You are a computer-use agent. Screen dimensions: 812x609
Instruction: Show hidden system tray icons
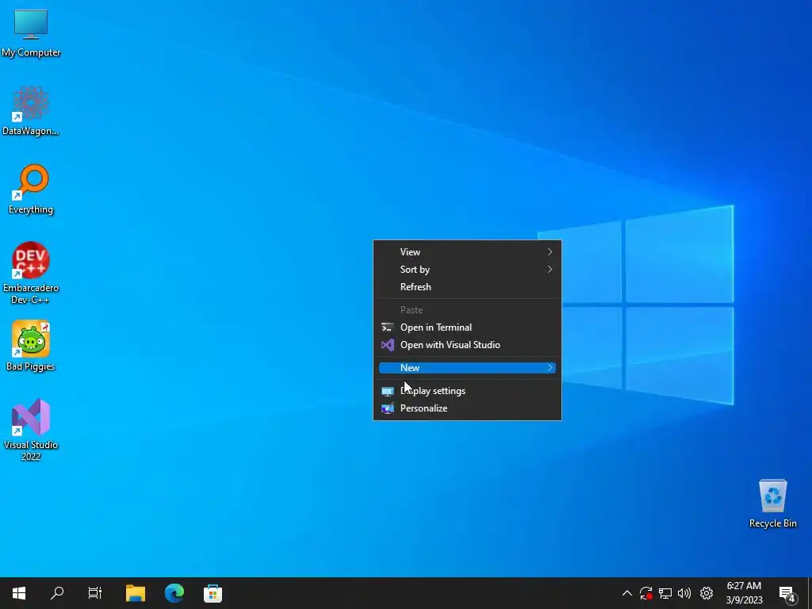point(626,593)
